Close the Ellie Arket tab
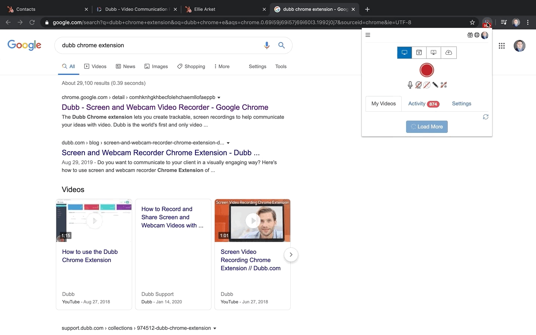Image resolution: width=536 pixels, height=335 pixels. (x=264, y=9)
